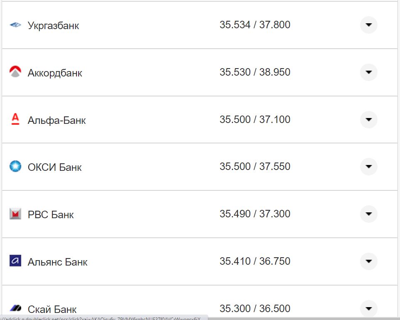This screenshot has width=400, height=320.
Task: Open the Укргазбанк bank name link
Action: point(53,26)
